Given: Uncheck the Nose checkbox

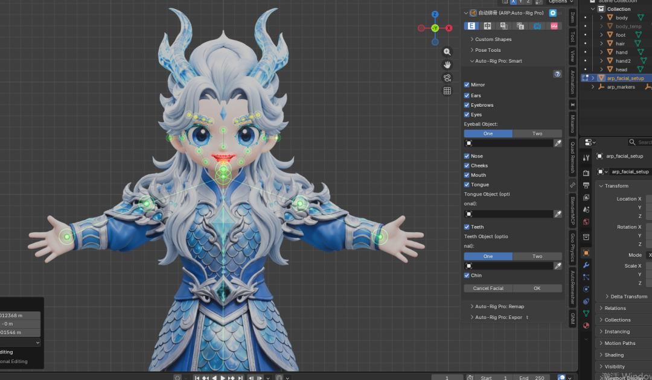Looking at the screenshot, I should pos(467,156).
